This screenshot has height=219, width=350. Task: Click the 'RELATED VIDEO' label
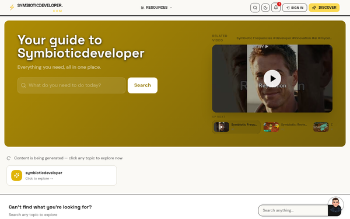[x=220, y=38]
